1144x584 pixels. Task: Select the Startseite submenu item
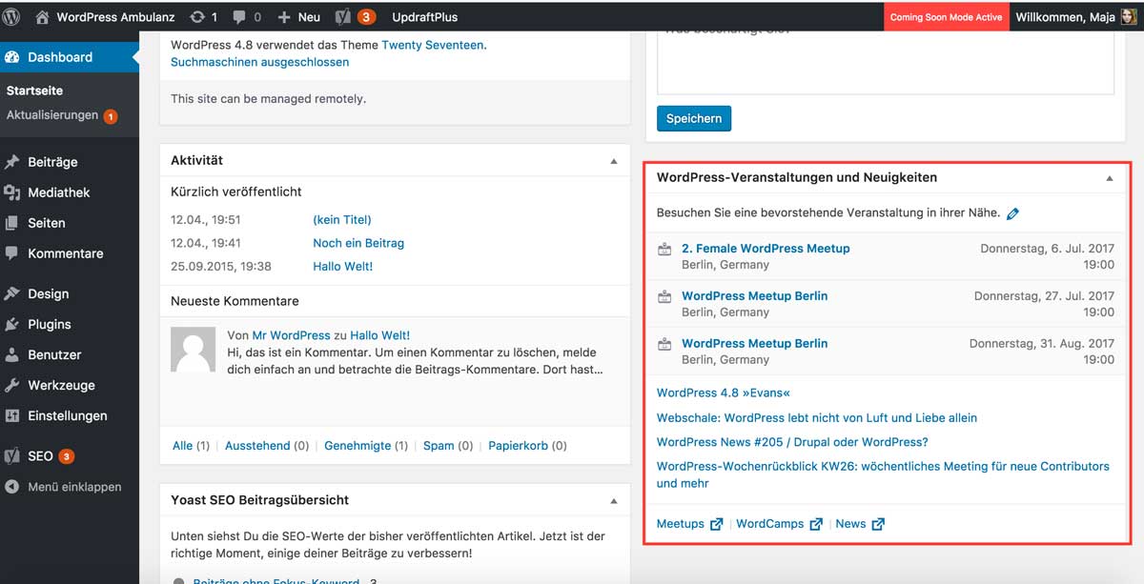(x=35, y=91)
